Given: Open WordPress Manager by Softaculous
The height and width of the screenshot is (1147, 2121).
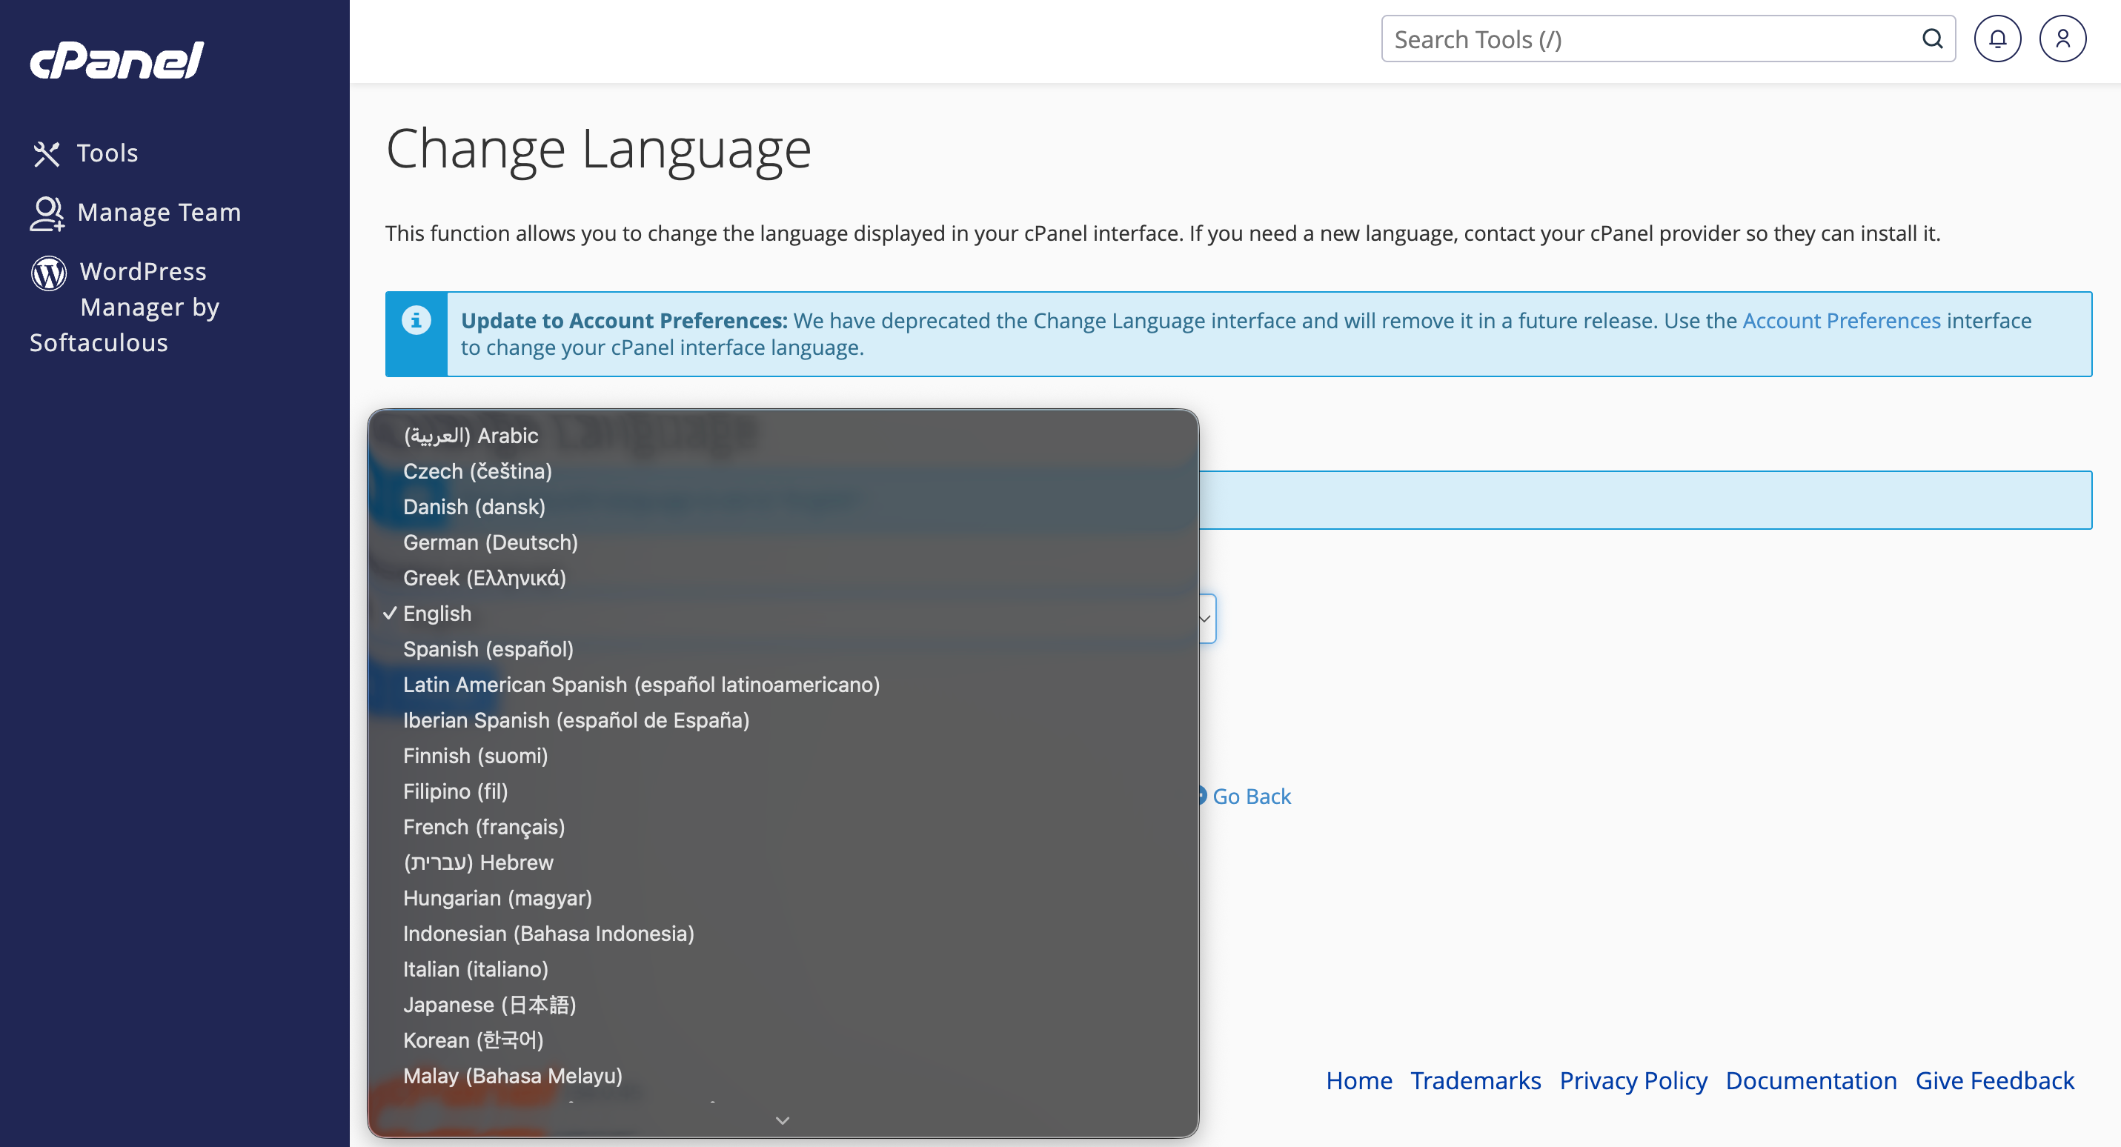Looking at the screenshot, I should (125, 307).
